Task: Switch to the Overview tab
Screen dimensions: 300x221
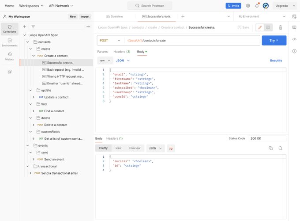Action: pos(114,16)
